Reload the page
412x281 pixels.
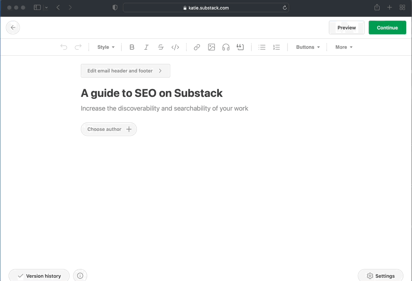click(284, 8)
